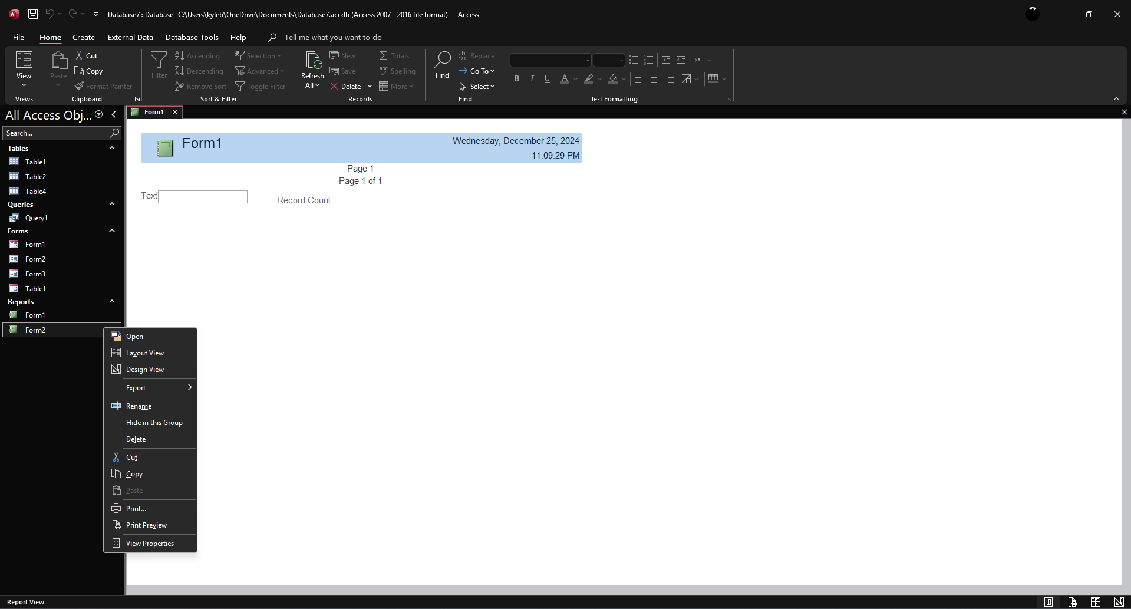
Task: Choose Design View in context menu
Action: (145, 370)
